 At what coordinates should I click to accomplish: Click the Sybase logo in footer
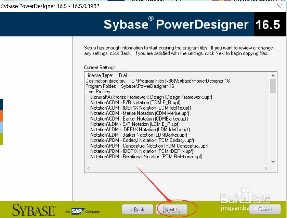34,210
